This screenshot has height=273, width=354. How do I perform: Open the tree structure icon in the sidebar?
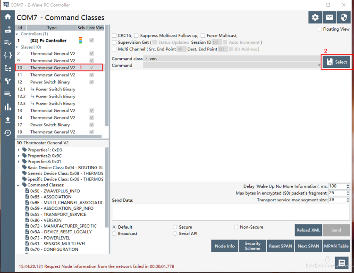(x=8, y=68)
